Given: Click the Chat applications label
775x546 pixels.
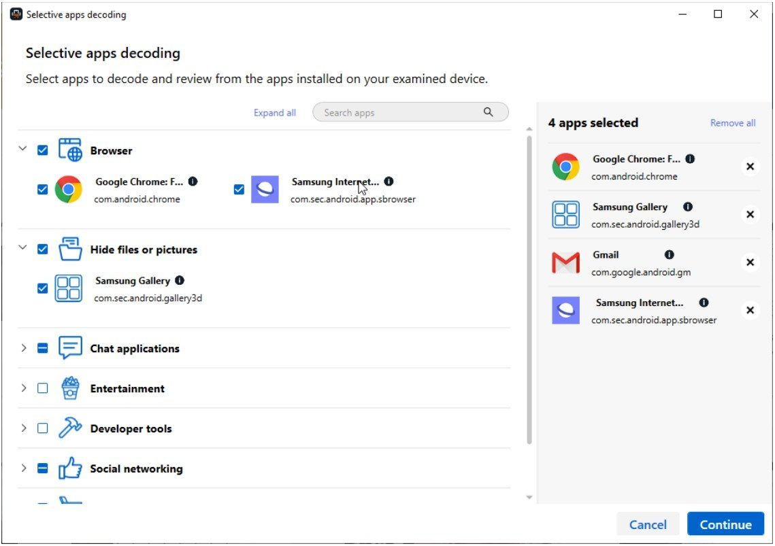Looking at the screenshot, I should pos(135,348).
